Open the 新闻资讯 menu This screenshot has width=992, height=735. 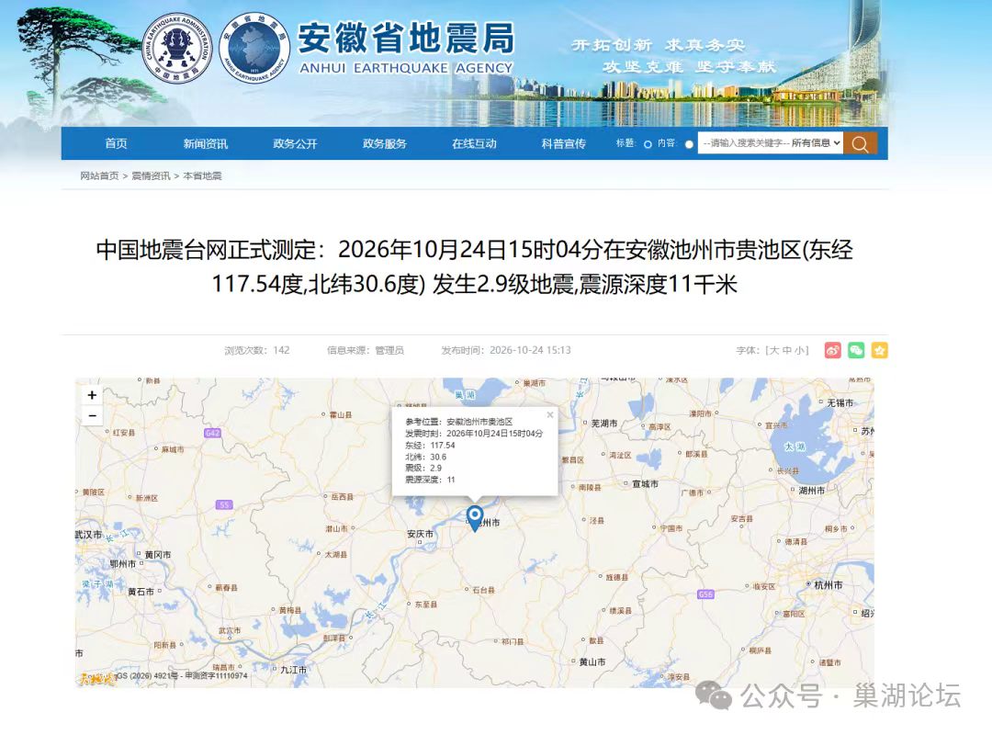[206, 143]
